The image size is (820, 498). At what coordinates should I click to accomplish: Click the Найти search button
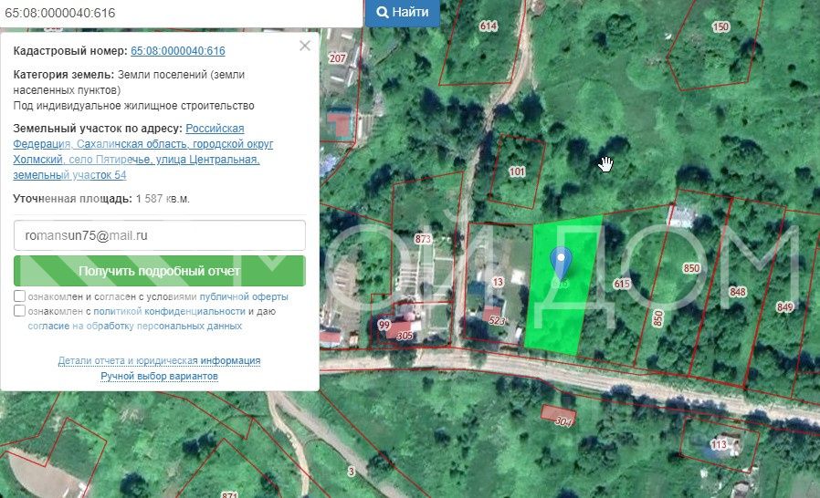(402, 13)
